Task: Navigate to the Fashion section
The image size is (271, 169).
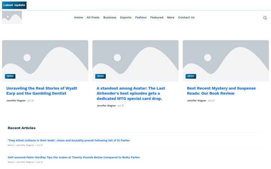Action: coord(141,17)
